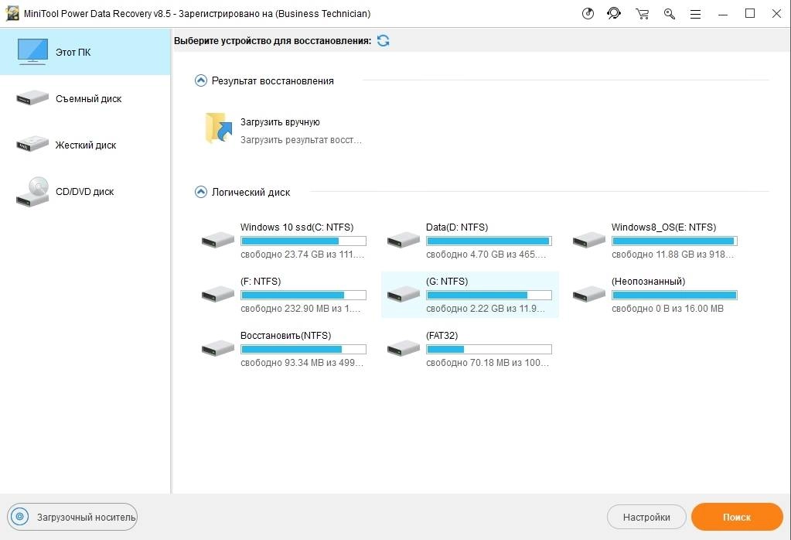Select the Этот ПК tab

pyautogui.click(x=85, y=52)
